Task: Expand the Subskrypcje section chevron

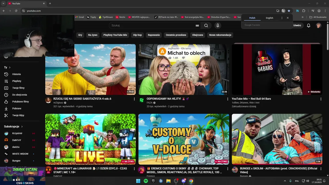Action: (22, 127)
